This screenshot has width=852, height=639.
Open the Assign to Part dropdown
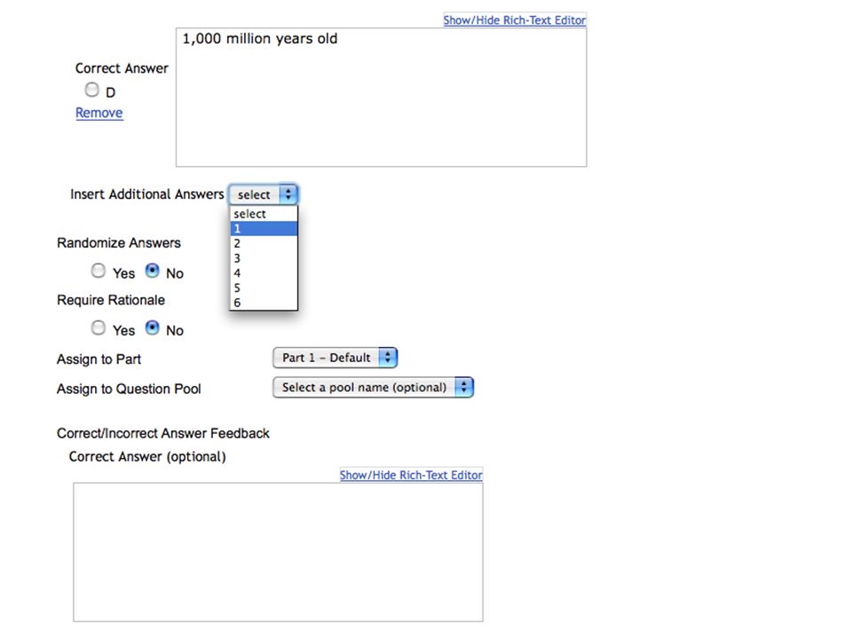click(335, 358)
